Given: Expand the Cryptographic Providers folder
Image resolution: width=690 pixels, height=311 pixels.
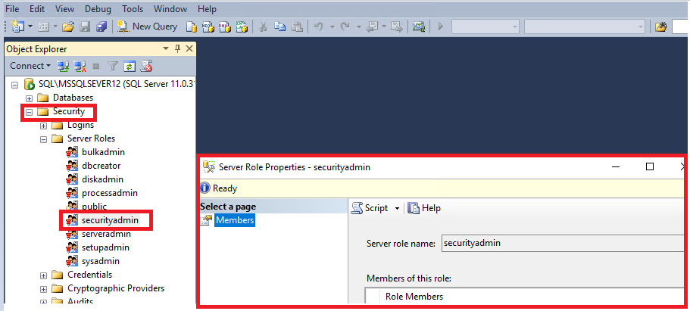Looking at the screenshot, I should point(44,290).
